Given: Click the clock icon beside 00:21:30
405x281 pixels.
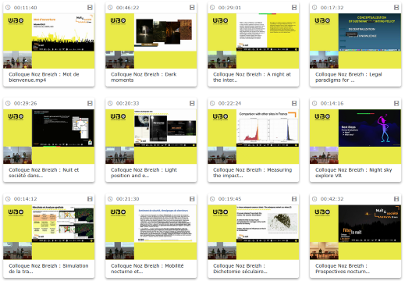Looking at the screenshot, I should click(x=110, y=199).
